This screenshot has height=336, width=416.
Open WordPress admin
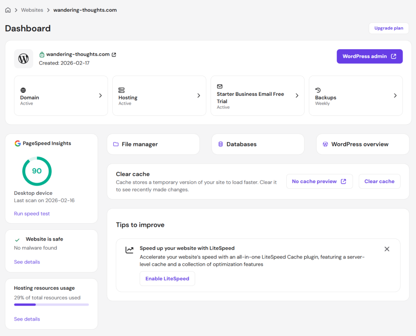click(370, 56)
